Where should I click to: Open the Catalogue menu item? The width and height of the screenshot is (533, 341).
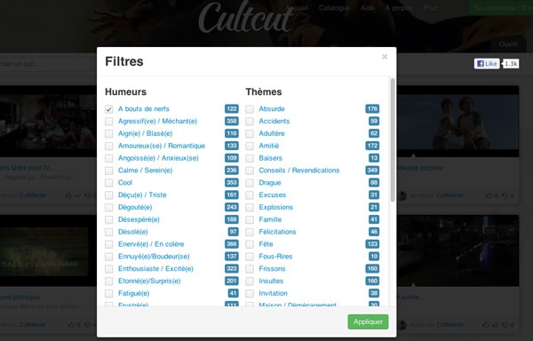point(334,8)
